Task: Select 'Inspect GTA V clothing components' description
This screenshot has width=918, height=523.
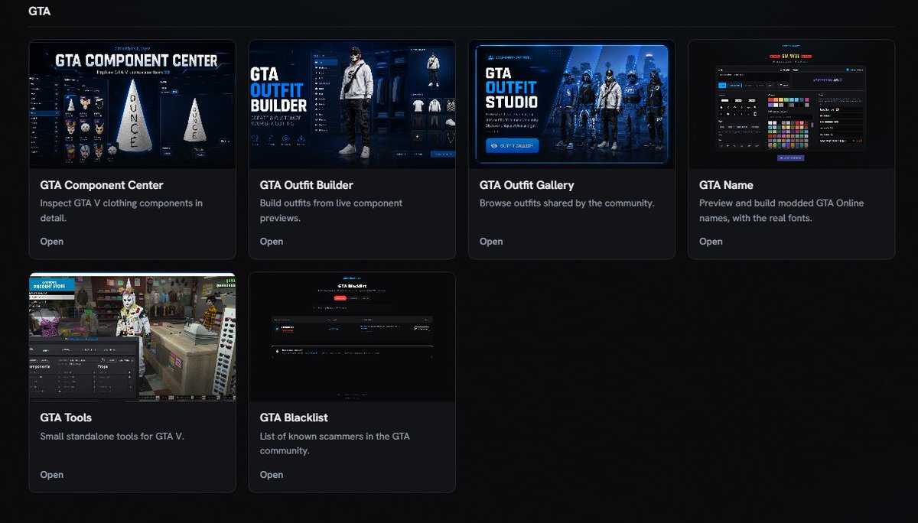Action: click(122, 210)
